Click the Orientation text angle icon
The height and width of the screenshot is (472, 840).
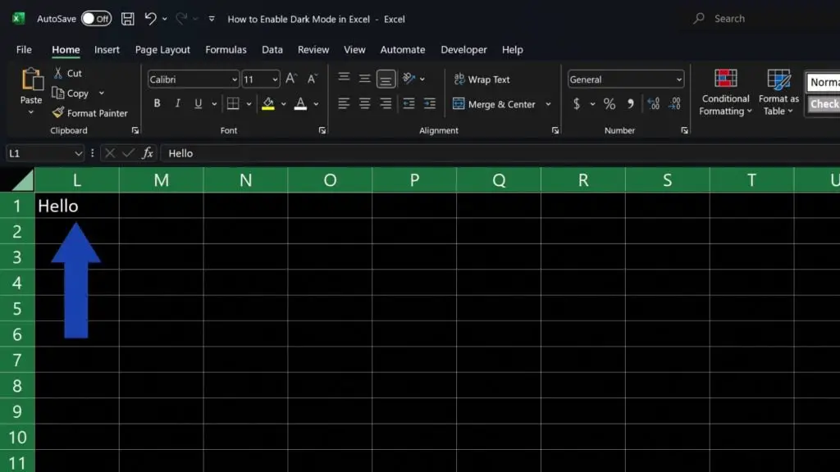point(409,79)
